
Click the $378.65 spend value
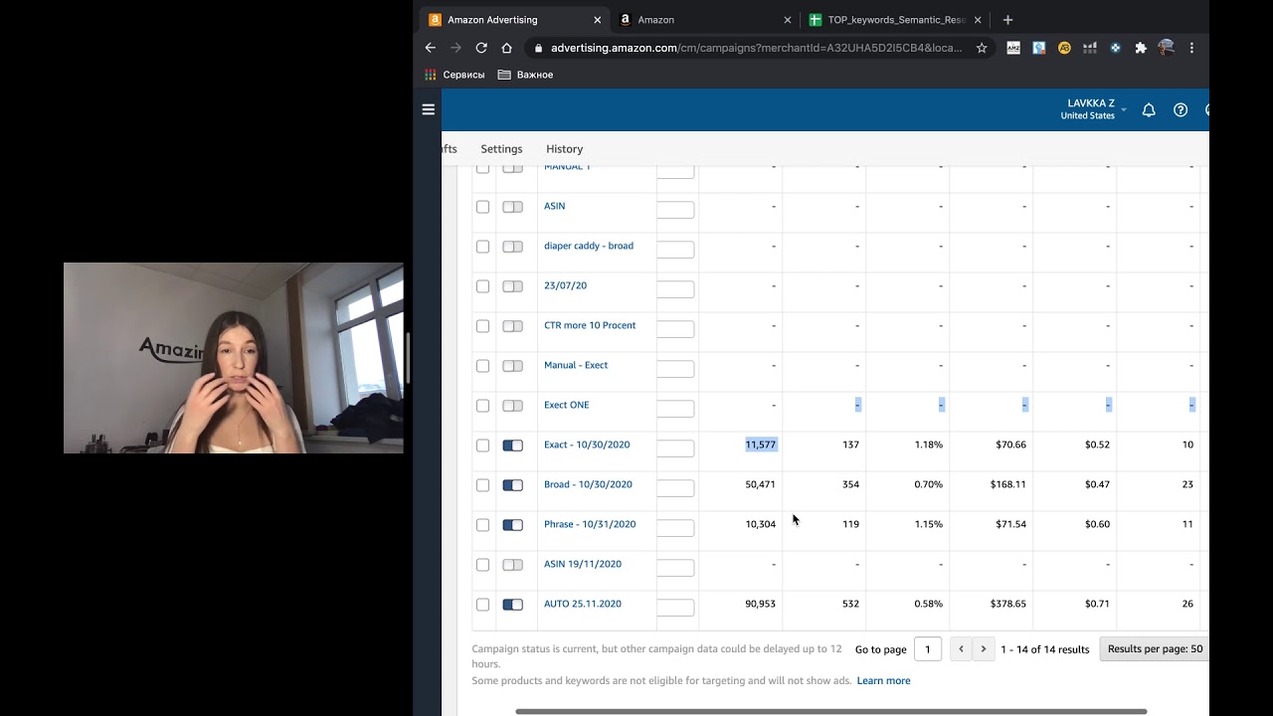1008,604
